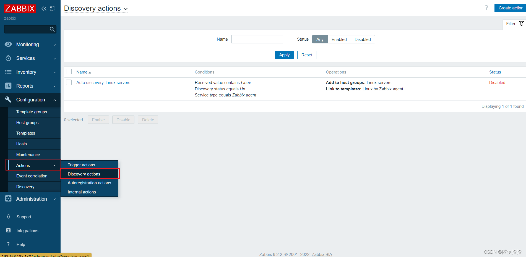Expand the Services menu chevron
This screenshot has height=257, width=526.
54,59
